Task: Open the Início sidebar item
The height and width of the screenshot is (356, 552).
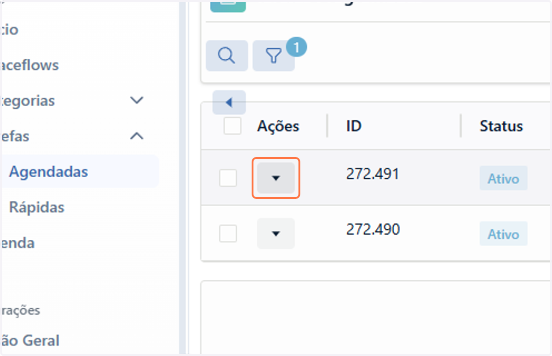Action: [x=9, y=29]
